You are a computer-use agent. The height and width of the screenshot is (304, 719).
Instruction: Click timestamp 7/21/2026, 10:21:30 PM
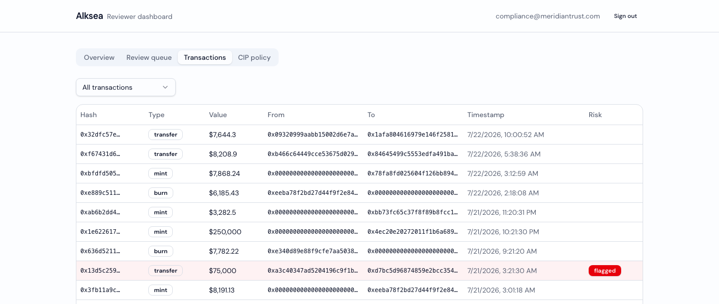503,232
